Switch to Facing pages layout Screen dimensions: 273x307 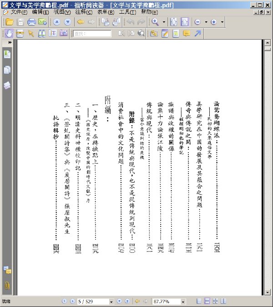215,301
